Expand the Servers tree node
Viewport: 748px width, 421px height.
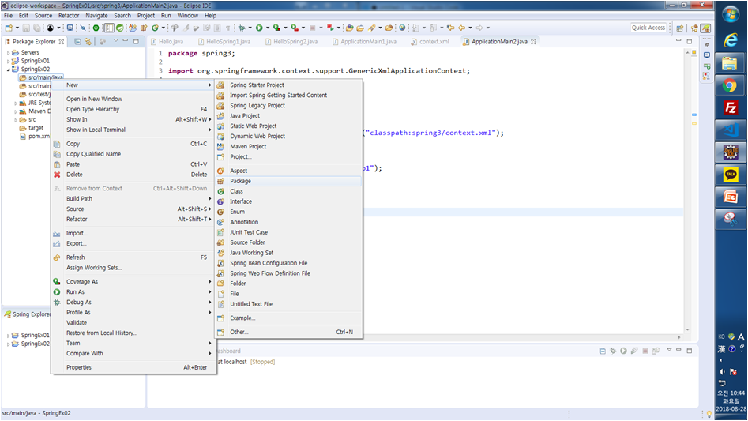tap(8, 52)
